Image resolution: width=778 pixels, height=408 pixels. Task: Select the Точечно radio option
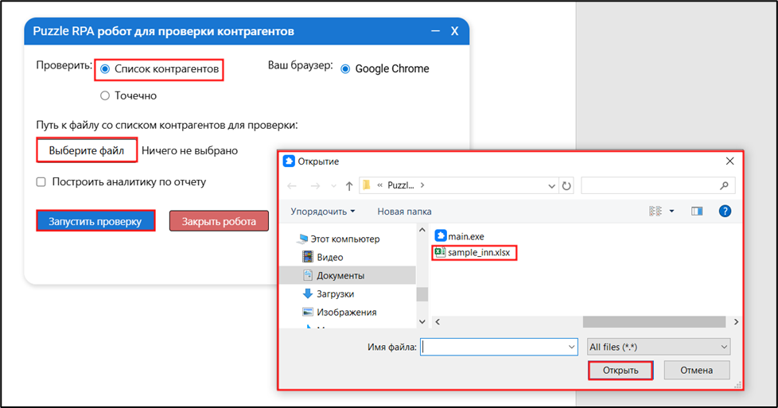105,95
